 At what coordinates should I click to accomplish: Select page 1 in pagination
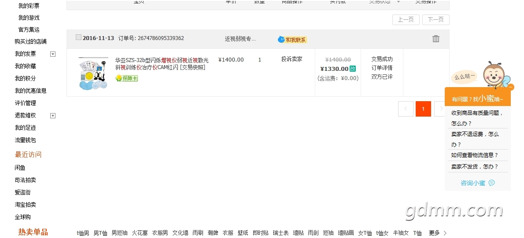pyautogui.click(x=423, y=109)
